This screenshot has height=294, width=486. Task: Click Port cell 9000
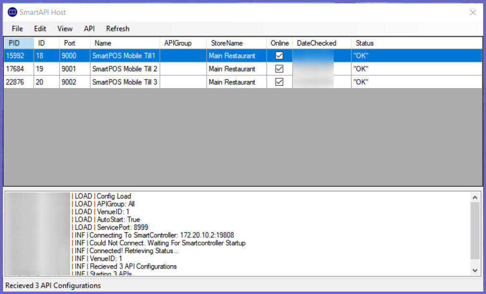coord(75,56)
